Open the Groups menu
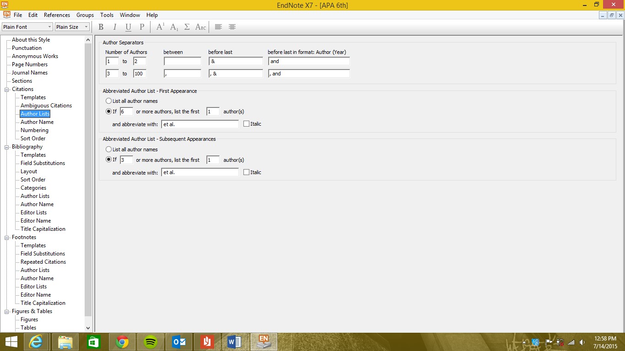 85,15
